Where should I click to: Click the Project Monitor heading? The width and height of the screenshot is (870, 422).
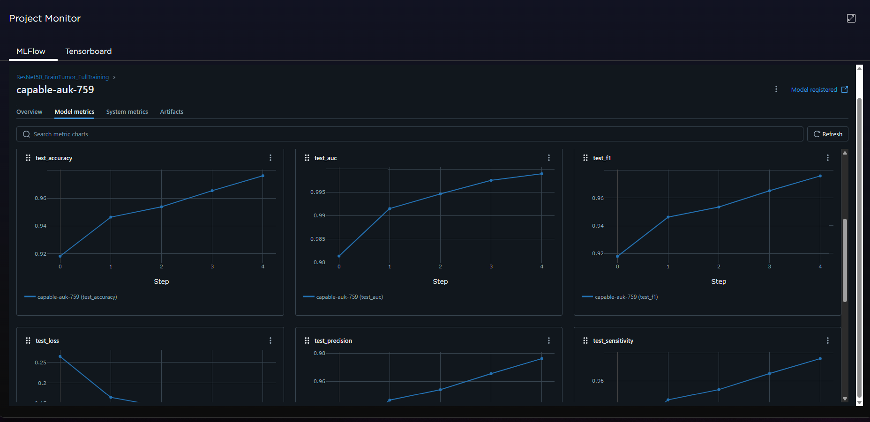click(45, 18)
